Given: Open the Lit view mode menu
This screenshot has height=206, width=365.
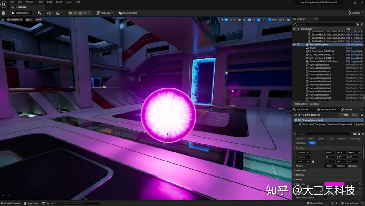Looking at the screenshot, I should 29,20.
